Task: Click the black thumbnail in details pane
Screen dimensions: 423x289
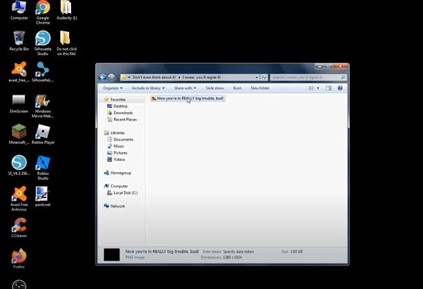Action: [112, 255]
